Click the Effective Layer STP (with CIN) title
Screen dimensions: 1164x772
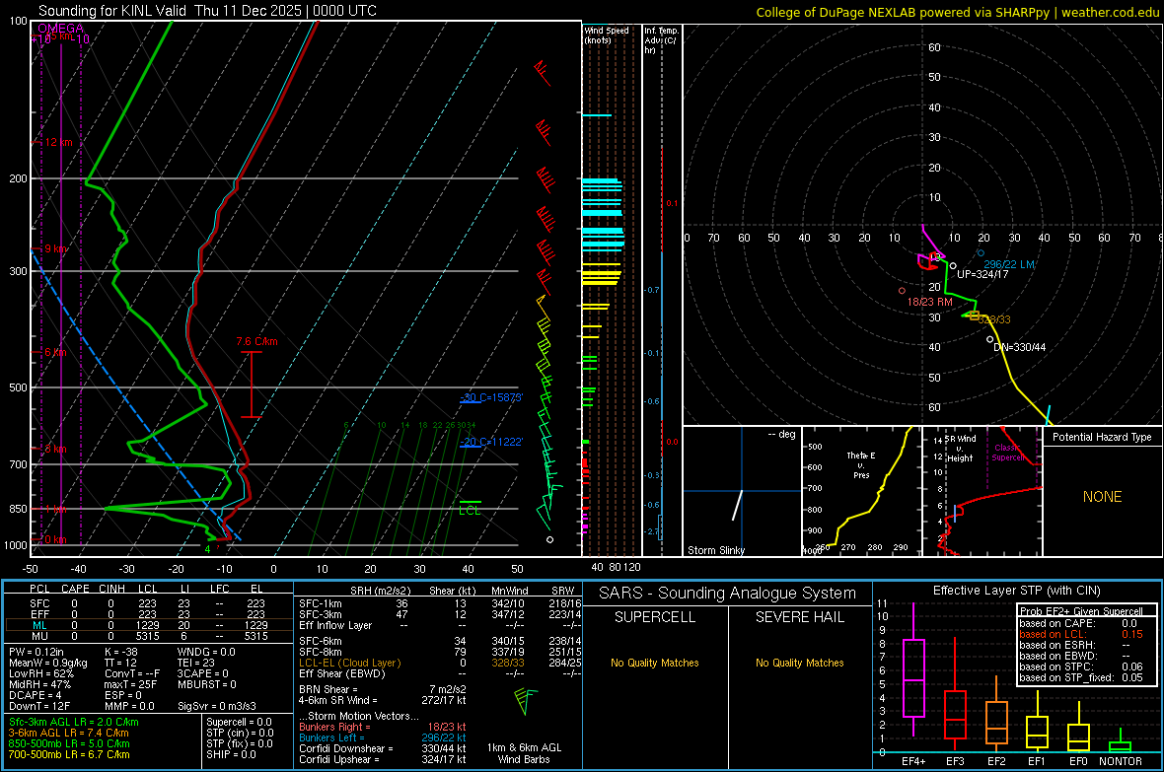(1016, 591)
